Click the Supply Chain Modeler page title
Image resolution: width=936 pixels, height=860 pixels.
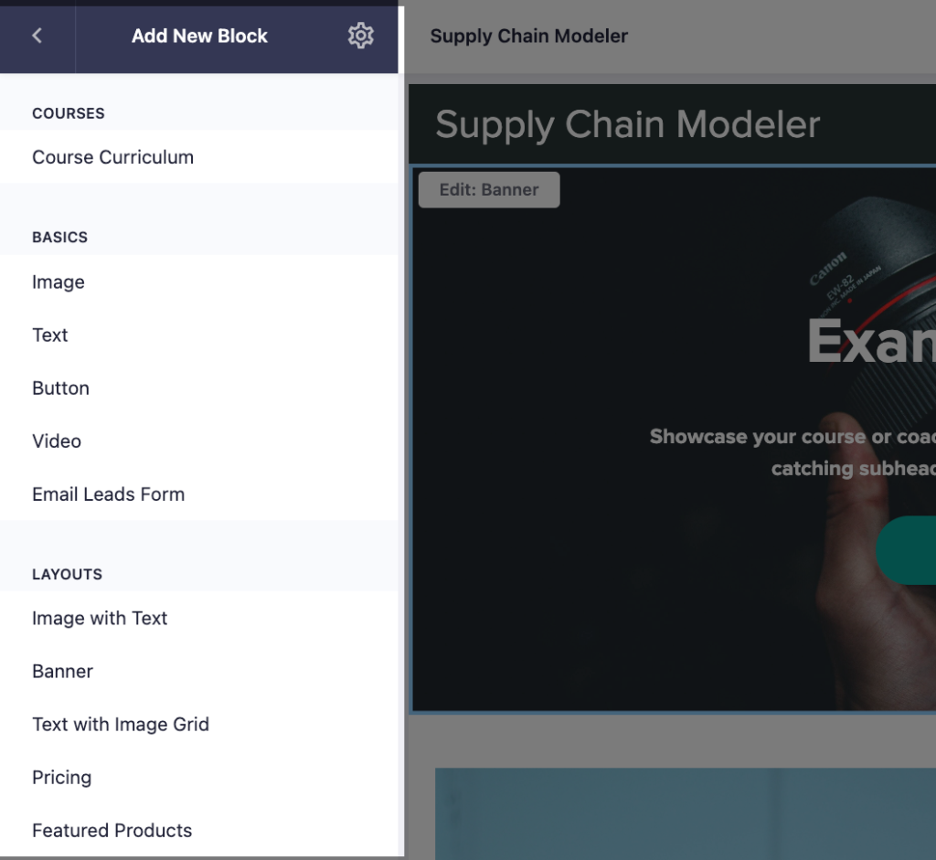[x=529, y=36]
